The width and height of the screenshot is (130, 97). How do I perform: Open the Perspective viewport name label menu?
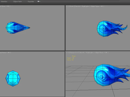pyautogui.click(x=74, y=53)
